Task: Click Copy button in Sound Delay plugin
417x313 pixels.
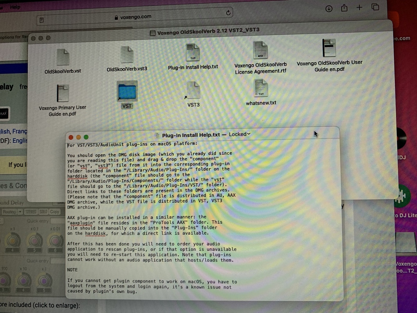Action: coord(54,212)
